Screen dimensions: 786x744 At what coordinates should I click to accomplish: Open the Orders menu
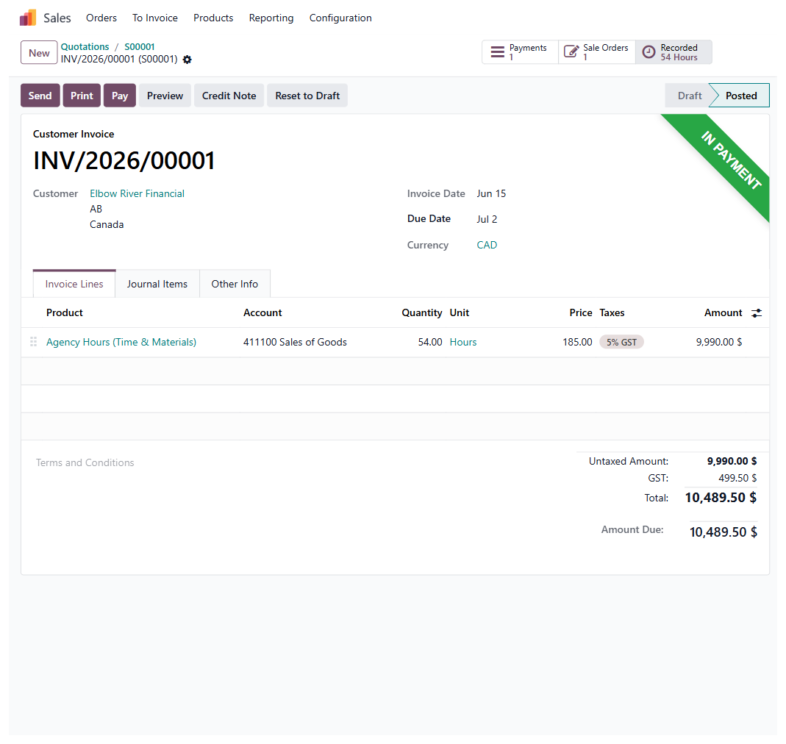[x=101, y=18]
